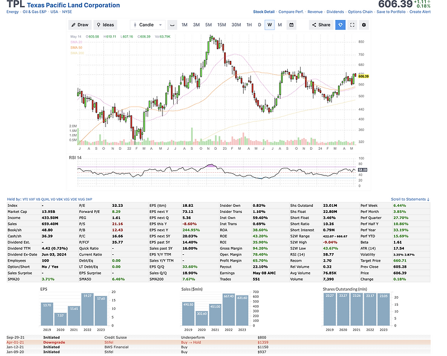This screenshot has width=447, height=356.
Task: Click the blue diamond icon button
Action: pyautogui.click(x=340, y=25)
